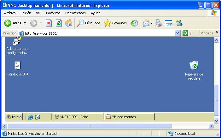Open the Favoritos menu
221x138 pixels.
point(53,13)
